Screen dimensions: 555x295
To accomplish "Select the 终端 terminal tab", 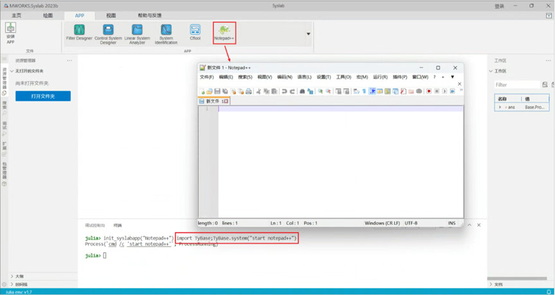I will pyautogui.click(x=118, y=225).
